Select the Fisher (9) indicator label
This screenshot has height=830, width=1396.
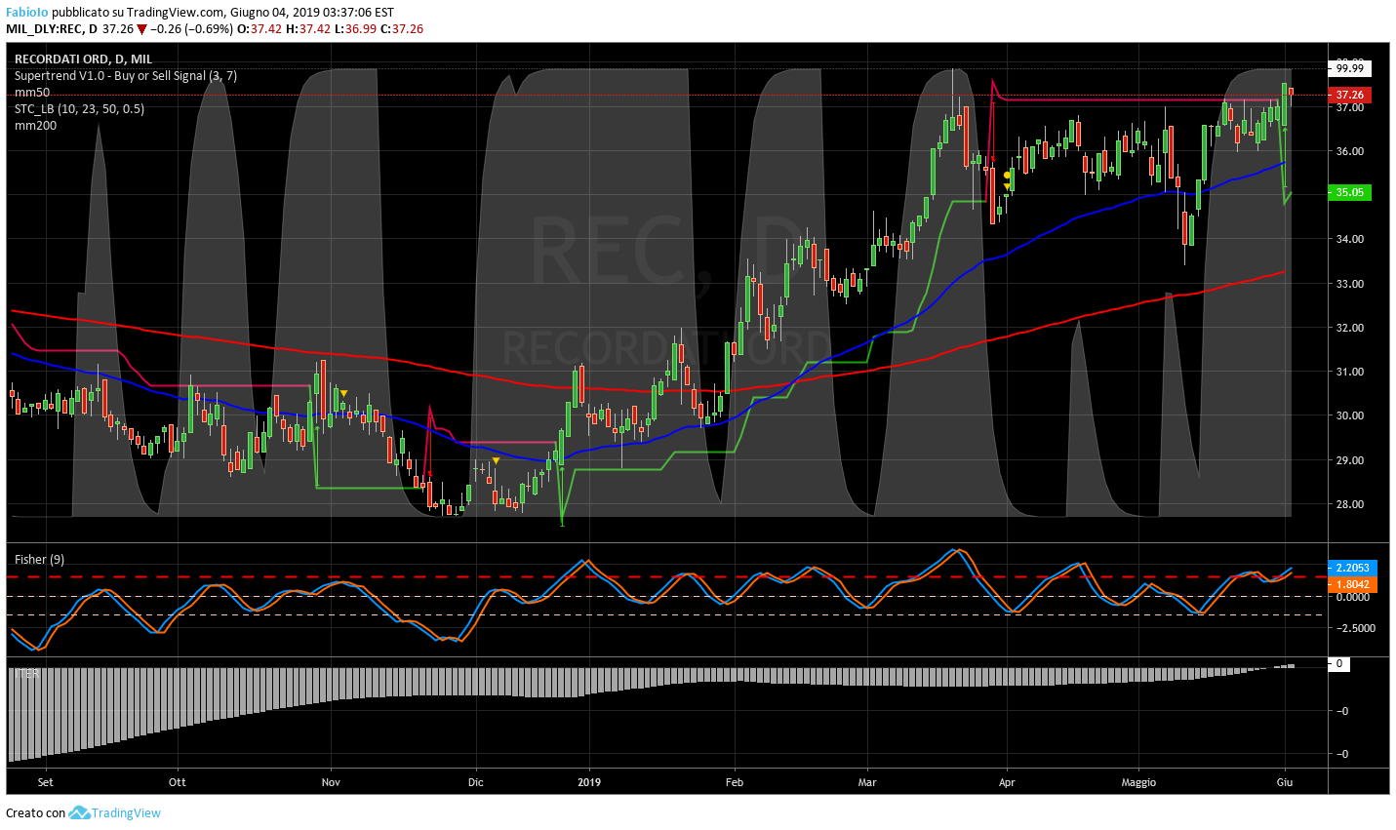point(40,559)
